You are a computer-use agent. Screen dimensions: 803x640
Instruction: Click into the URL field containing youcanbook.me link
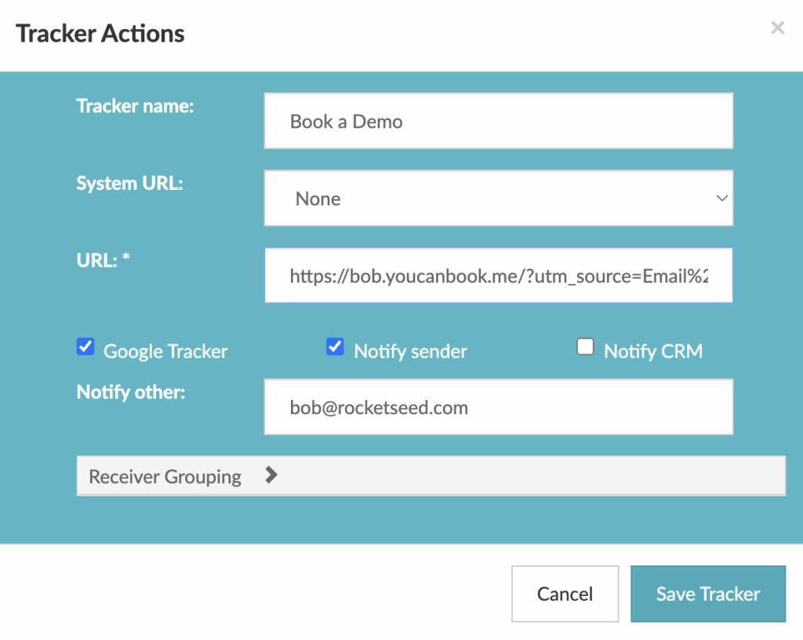coord(498,275)
